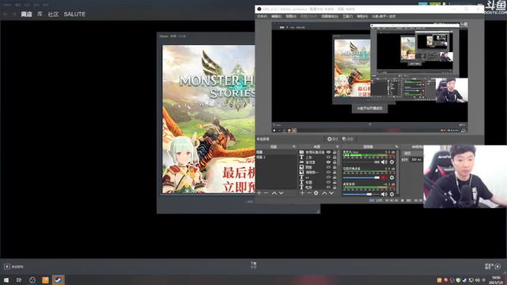Open the Douyu plugin menu in OBS

[x=383, y=17]
